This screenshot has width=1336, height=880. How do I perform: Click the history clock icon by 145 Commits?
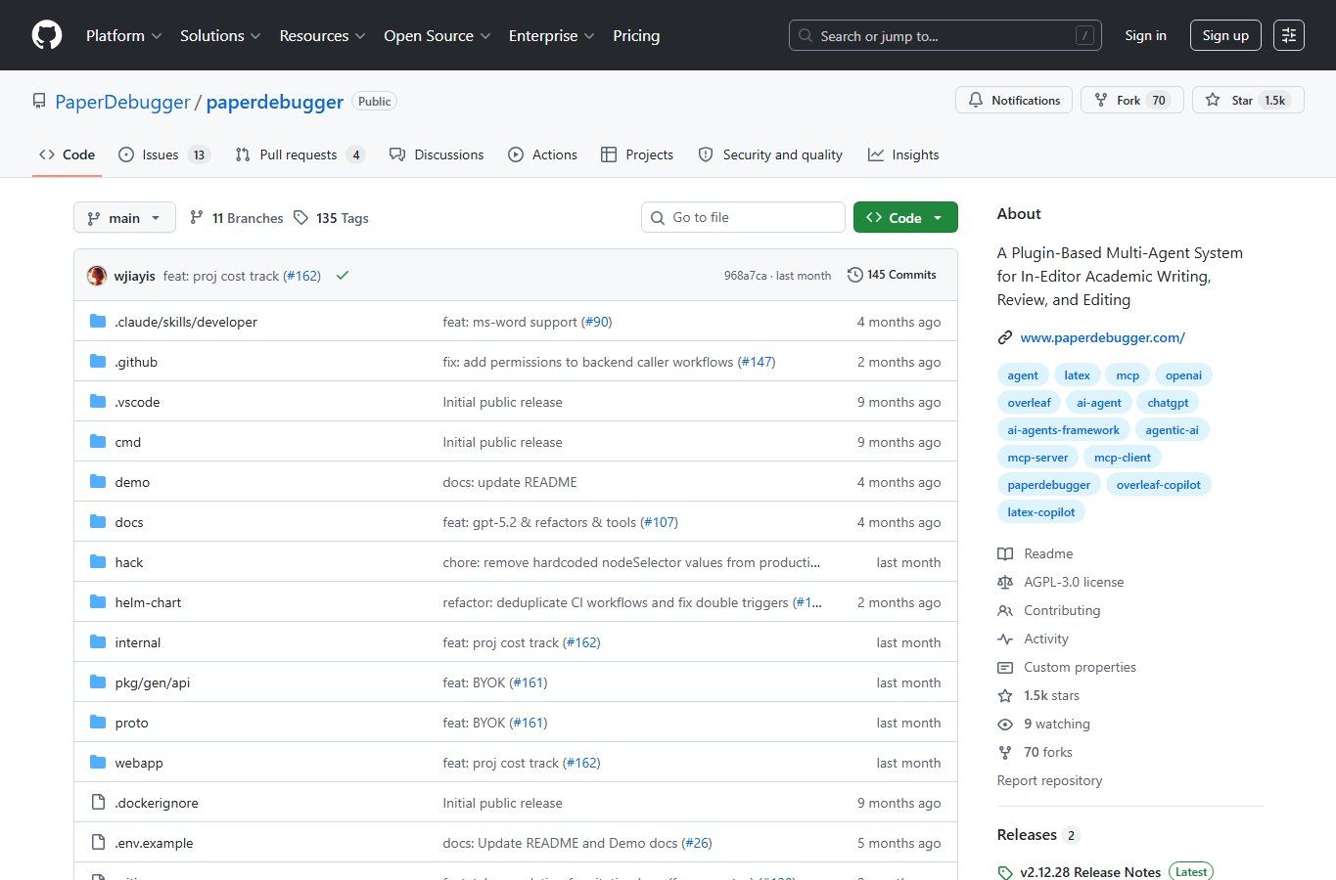pos(854,275)
